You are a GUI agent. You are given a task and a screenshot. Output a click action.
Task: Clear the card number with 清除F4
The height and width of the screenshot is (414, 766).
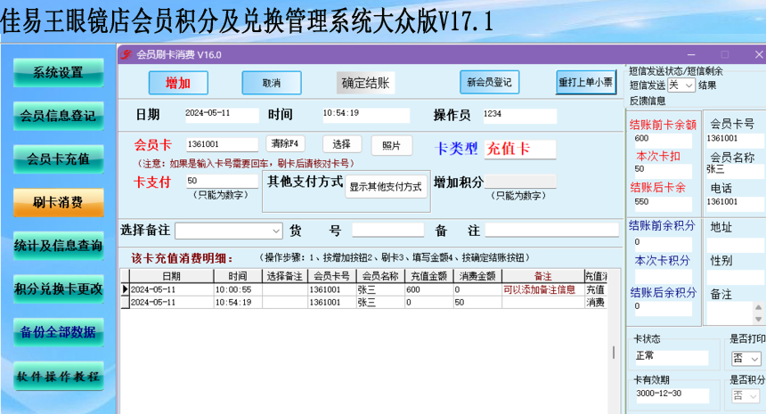[285, 143]
